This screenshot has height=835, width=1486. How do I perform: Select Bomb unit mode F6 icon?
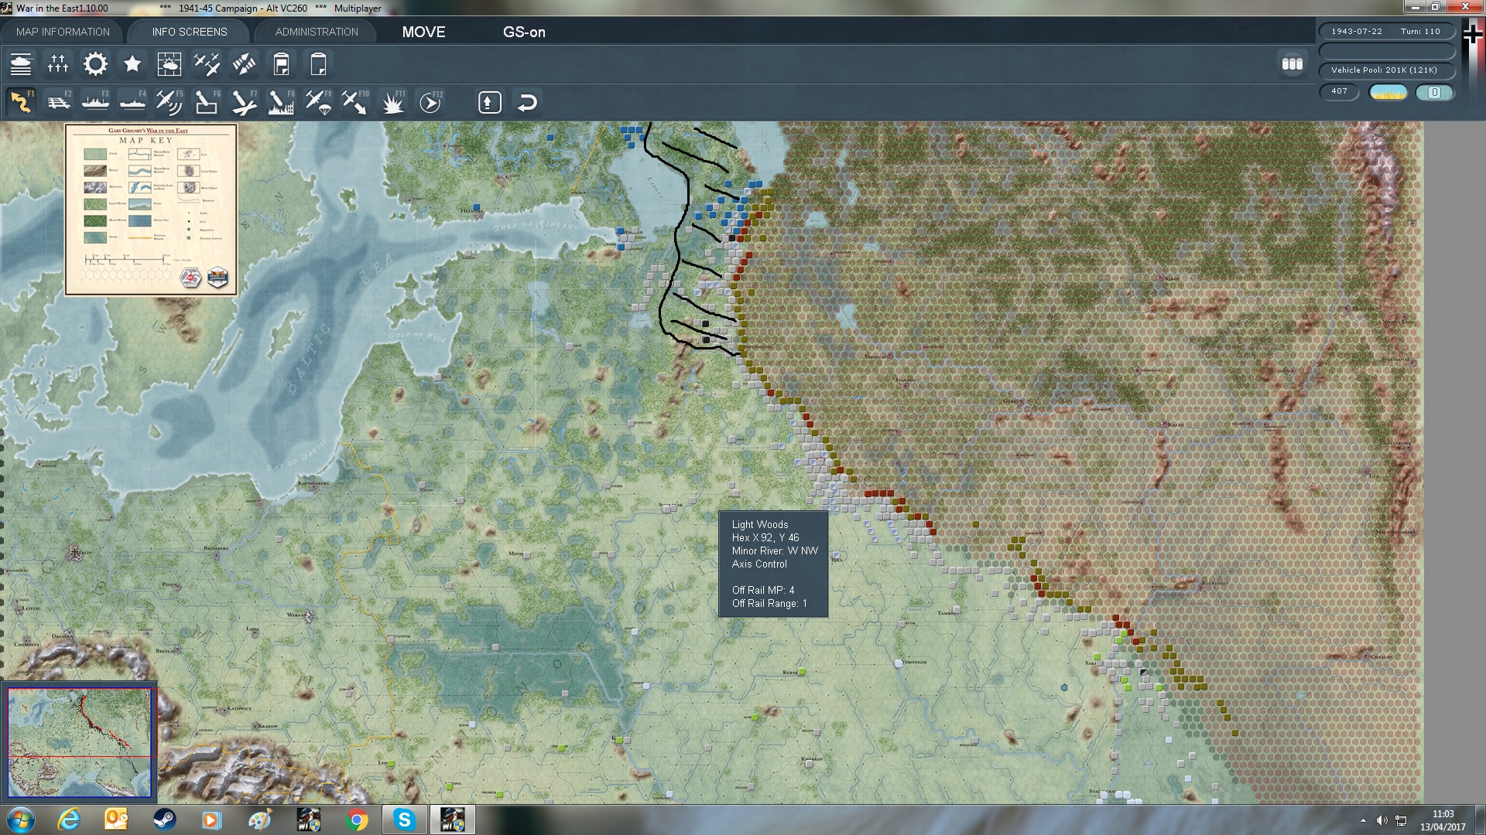[207, 102]
